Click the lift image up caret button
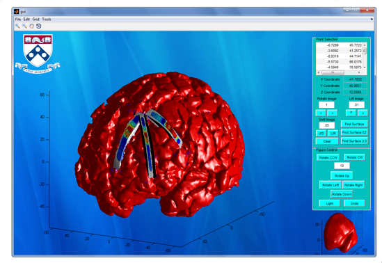 pos(351,113)
